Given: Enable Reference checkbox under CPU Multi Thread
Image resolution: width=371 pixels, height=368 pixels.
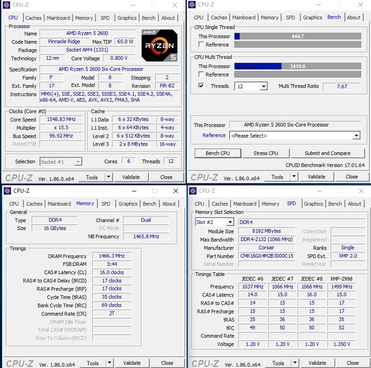Looking at the screenshot, I should coord(201,75).
